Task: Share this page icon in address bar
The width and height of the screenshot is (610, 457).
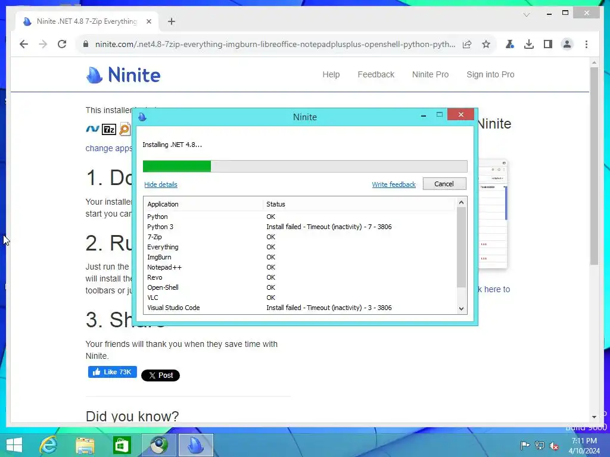Action: pyautogui.click(x=467, y=44)
